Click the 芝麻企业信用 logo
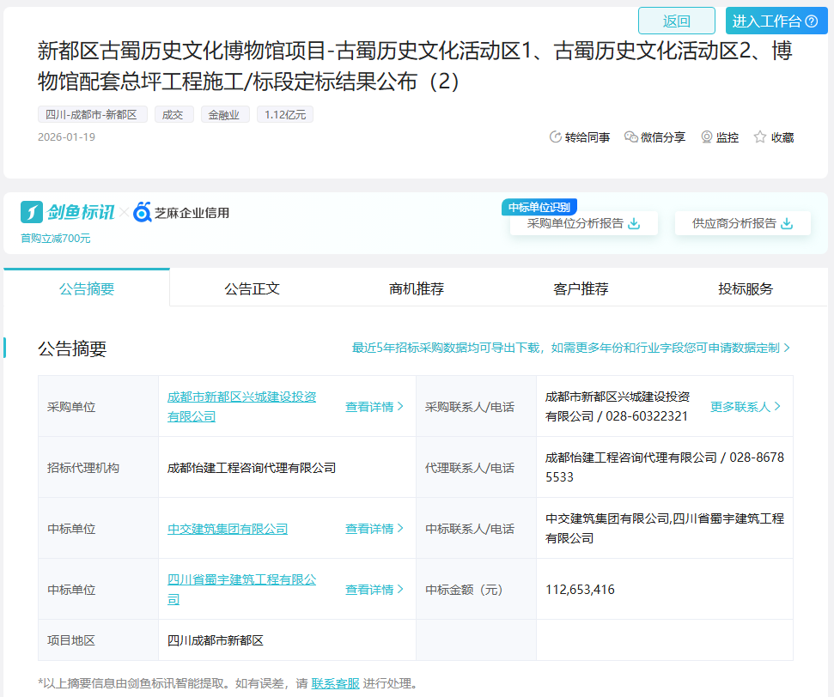The width and height of the screenshot is (834, 697). pos(181,212)
